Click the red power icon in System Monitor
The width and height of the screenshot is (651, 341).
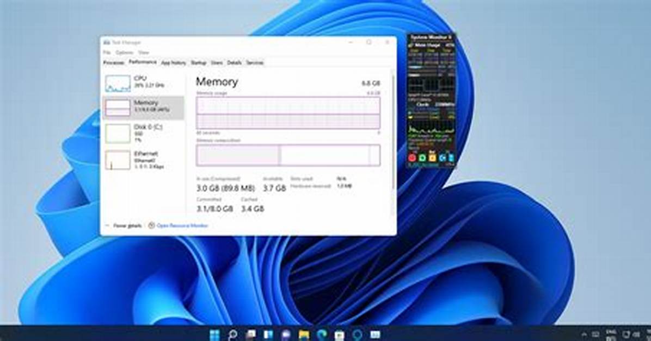(412, 157)
